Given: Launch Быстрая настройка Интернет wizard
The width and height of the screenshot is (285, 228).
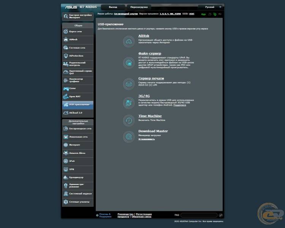Looking at the screenshot, I should [x=78, y=16].
